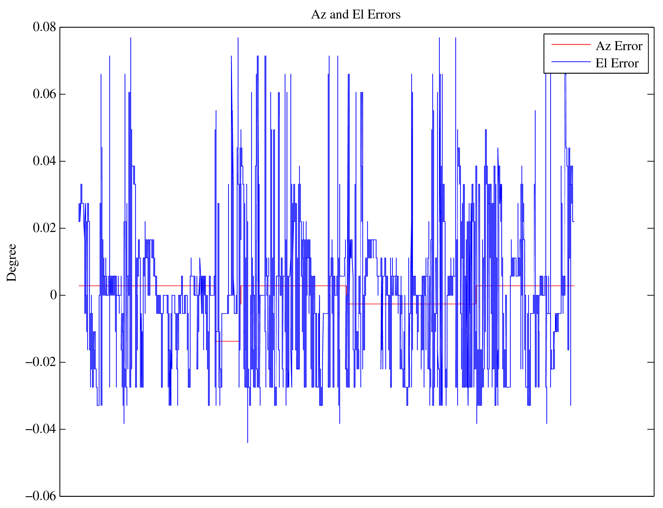
Task: Click the right end of the blue trace
Action: (574, 221)
